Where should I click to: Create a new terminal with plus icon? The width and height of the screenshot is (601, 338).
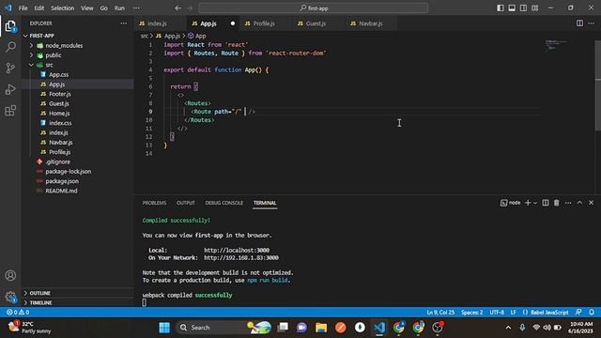click(x=528, y=203)
